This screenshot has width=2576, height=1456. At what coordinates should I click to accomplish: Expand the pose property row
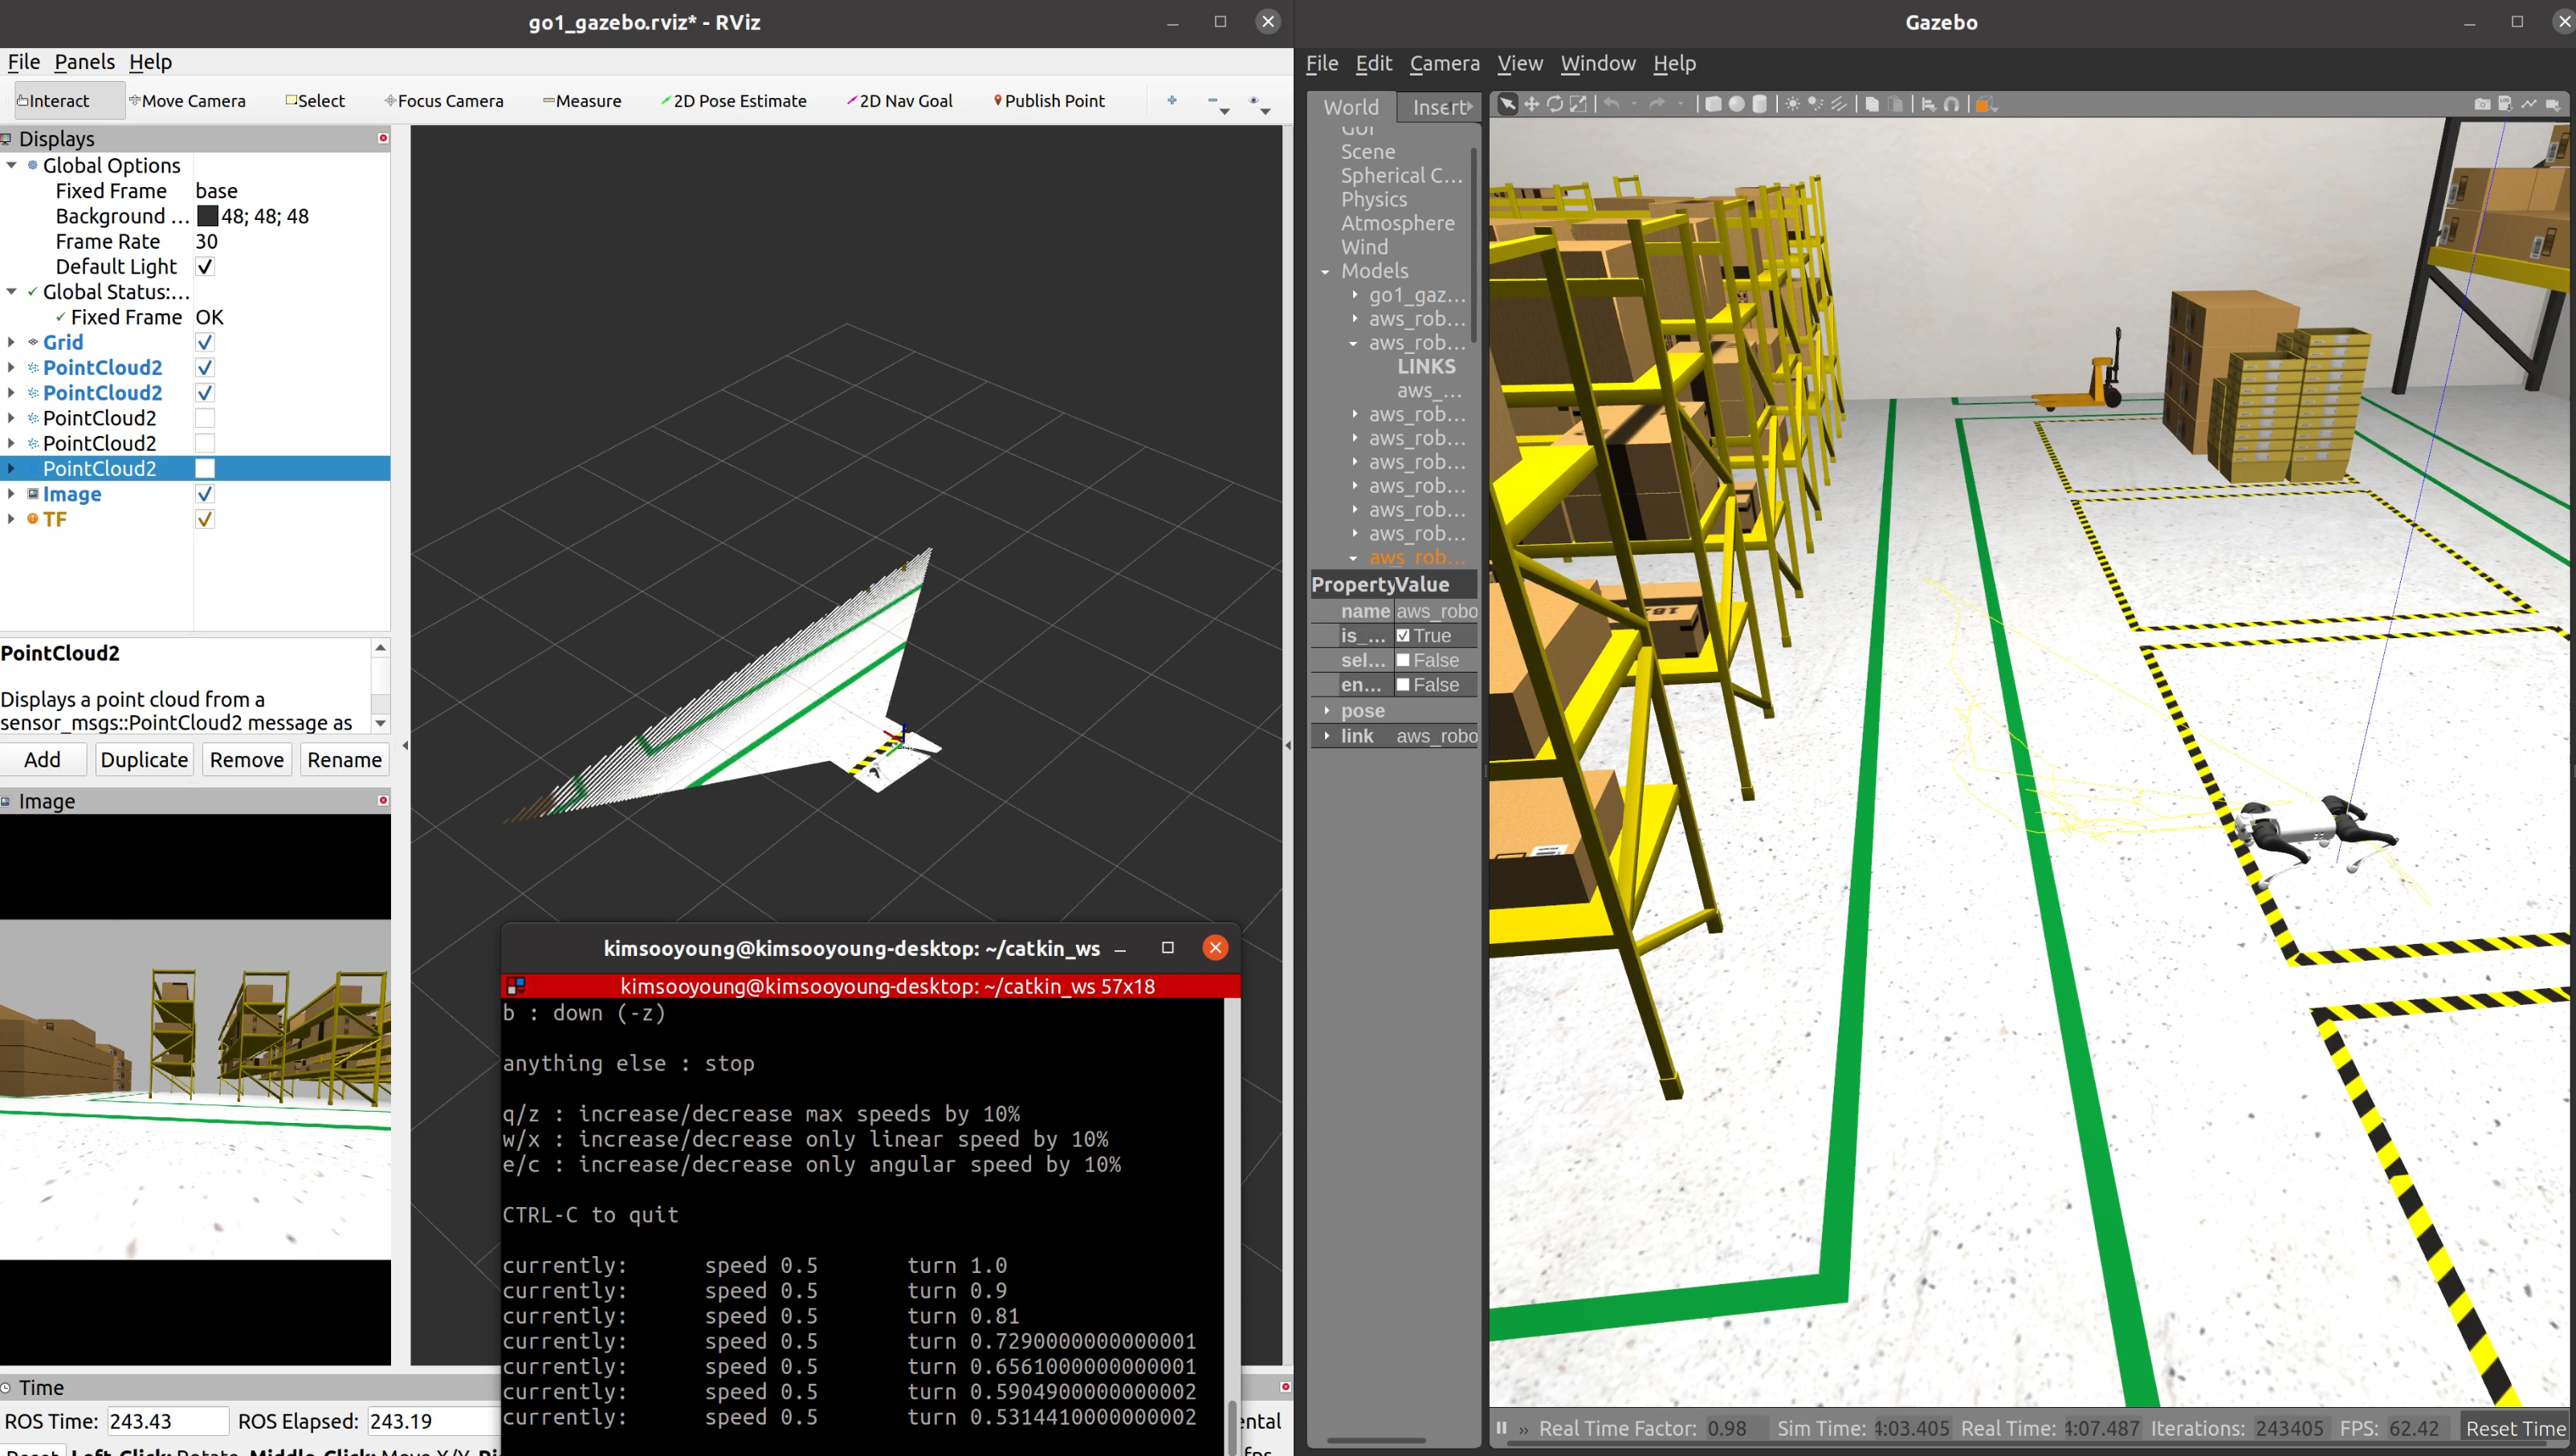click(x=1327, y=711)
